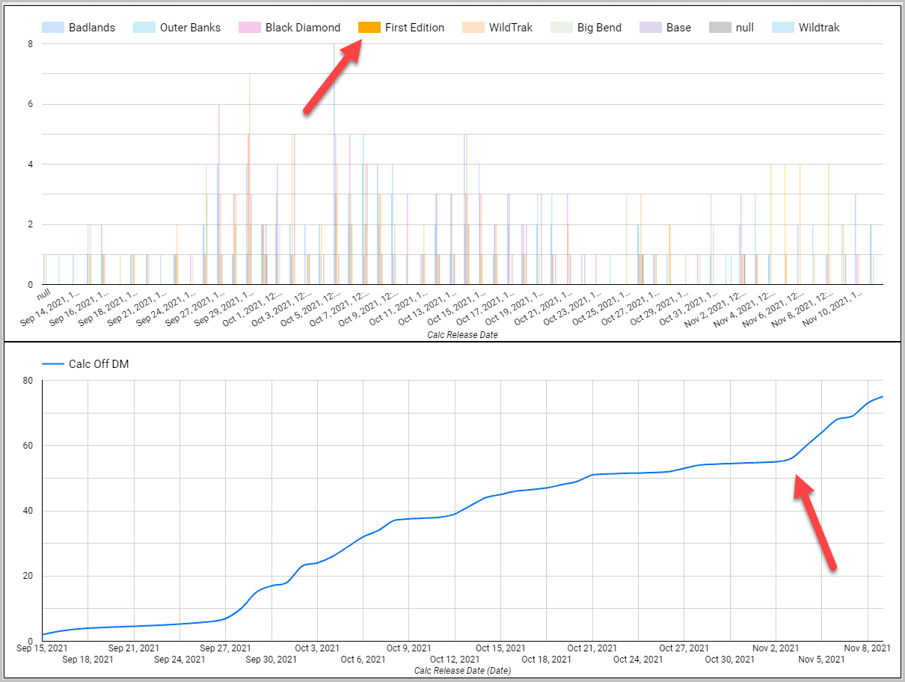Click the 6 value on the bar chart y-axis
Screen dimensions: 905x682
[x=31, y=104]
